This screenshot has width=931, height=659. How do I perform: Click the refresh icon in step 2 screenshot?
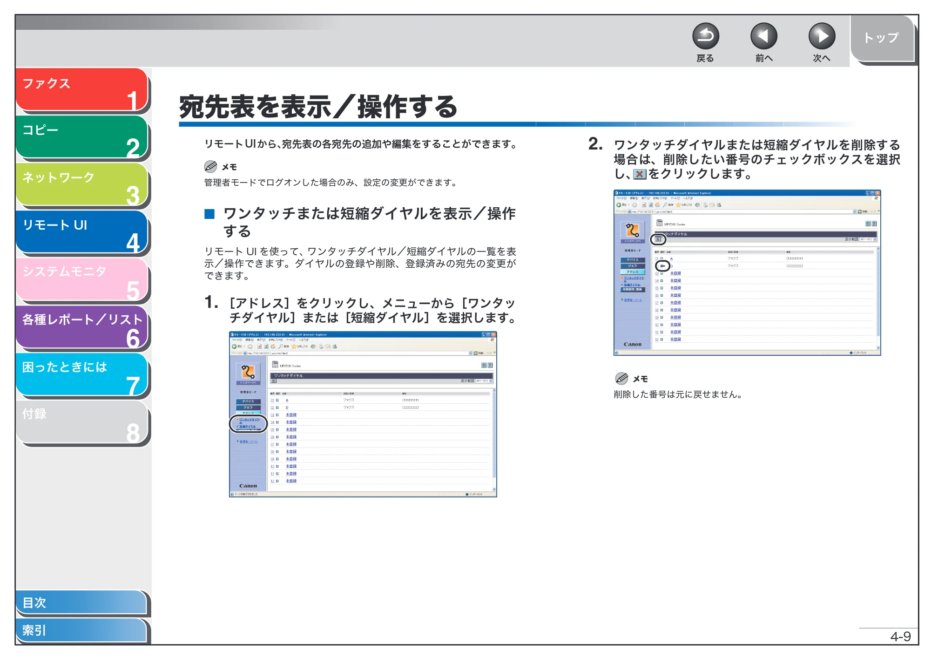(x=868, y=224)
